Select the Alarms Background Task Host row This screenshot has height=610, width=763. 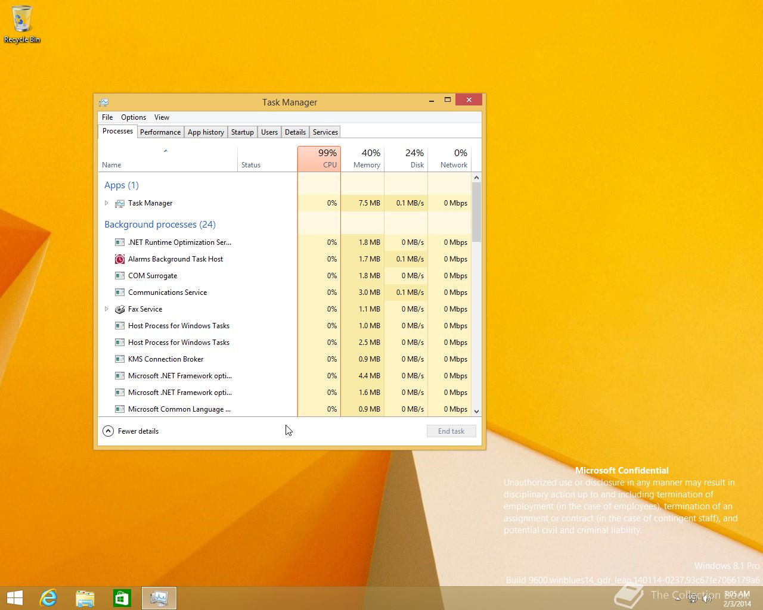tap(285, 259)
